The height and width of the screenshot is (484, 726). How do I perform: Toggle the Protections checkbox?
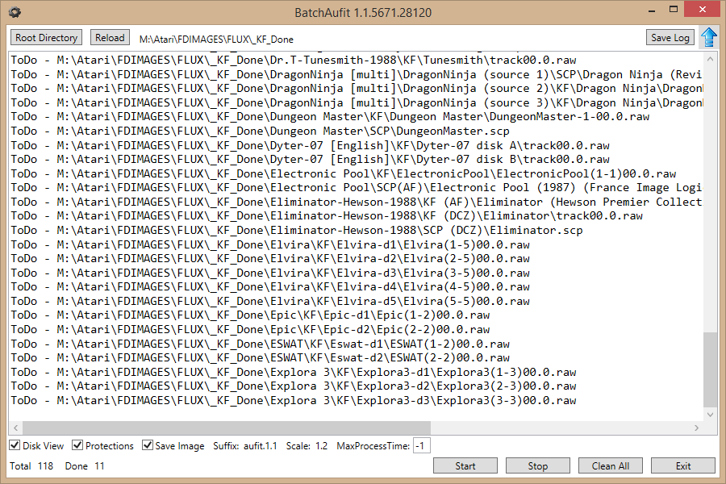tap(77, 445)
